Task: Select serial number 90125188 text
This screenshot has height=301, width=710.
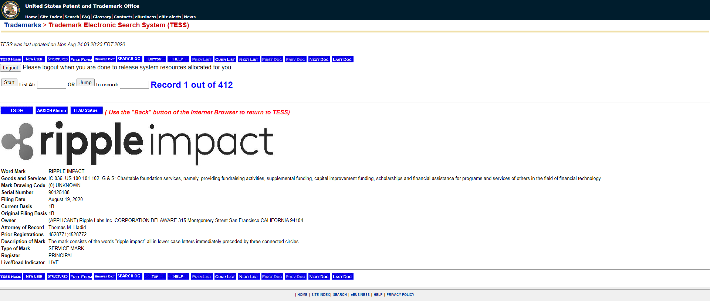Action: click(59, 192)
